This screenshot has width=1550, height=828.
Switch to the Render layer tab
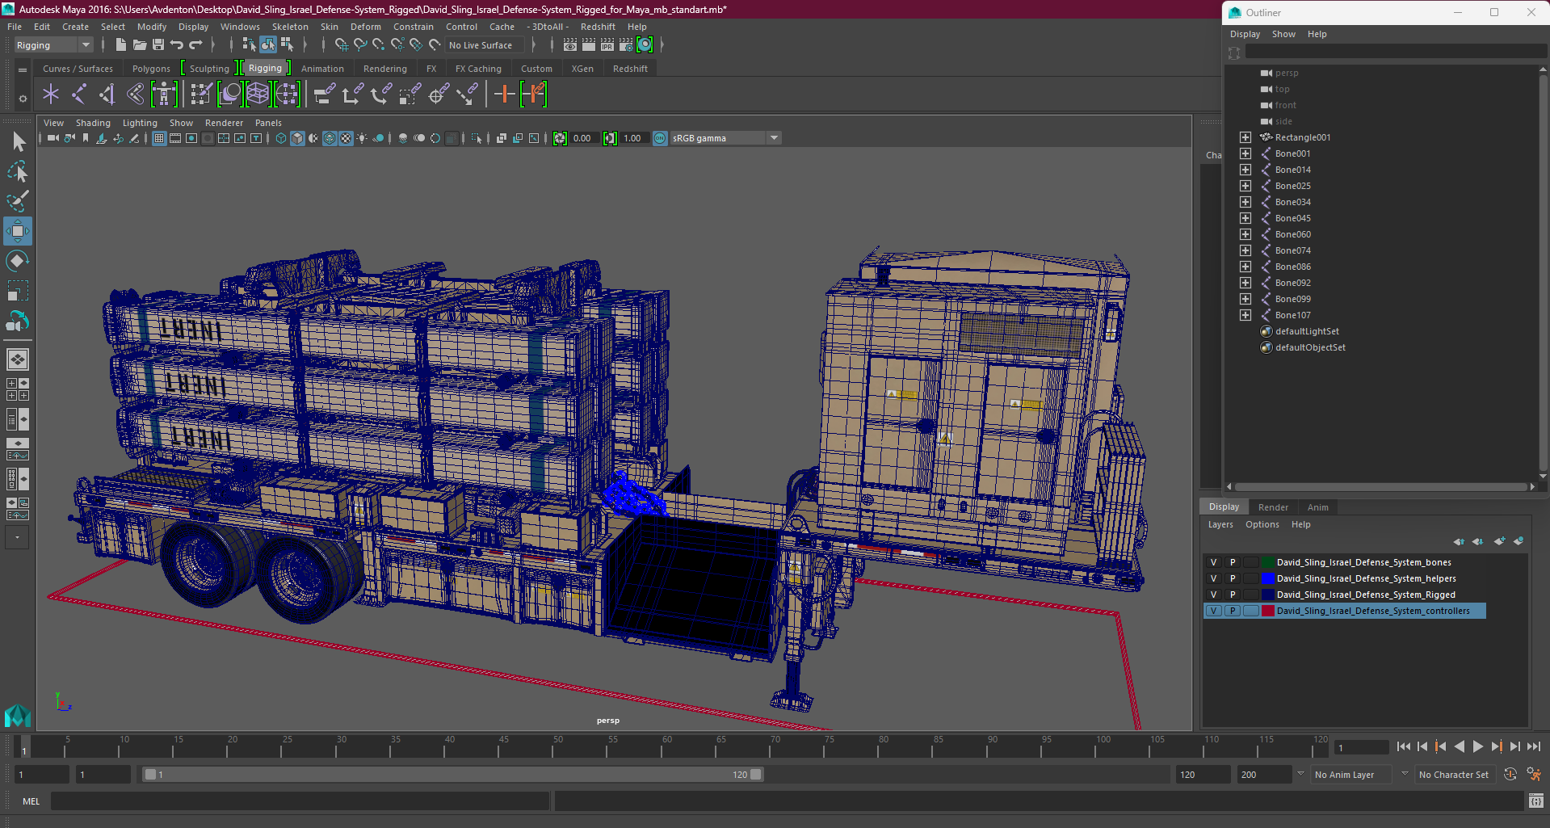click(1273, 507)
